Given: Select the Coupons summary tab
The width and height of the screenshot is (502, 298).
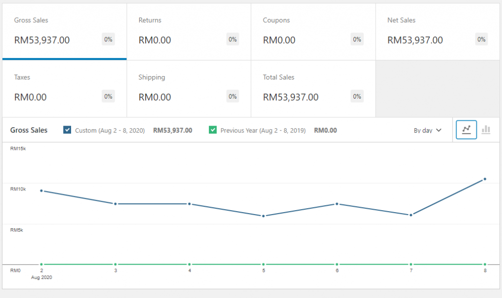Looking at the screenshot, I should point(313,32).
